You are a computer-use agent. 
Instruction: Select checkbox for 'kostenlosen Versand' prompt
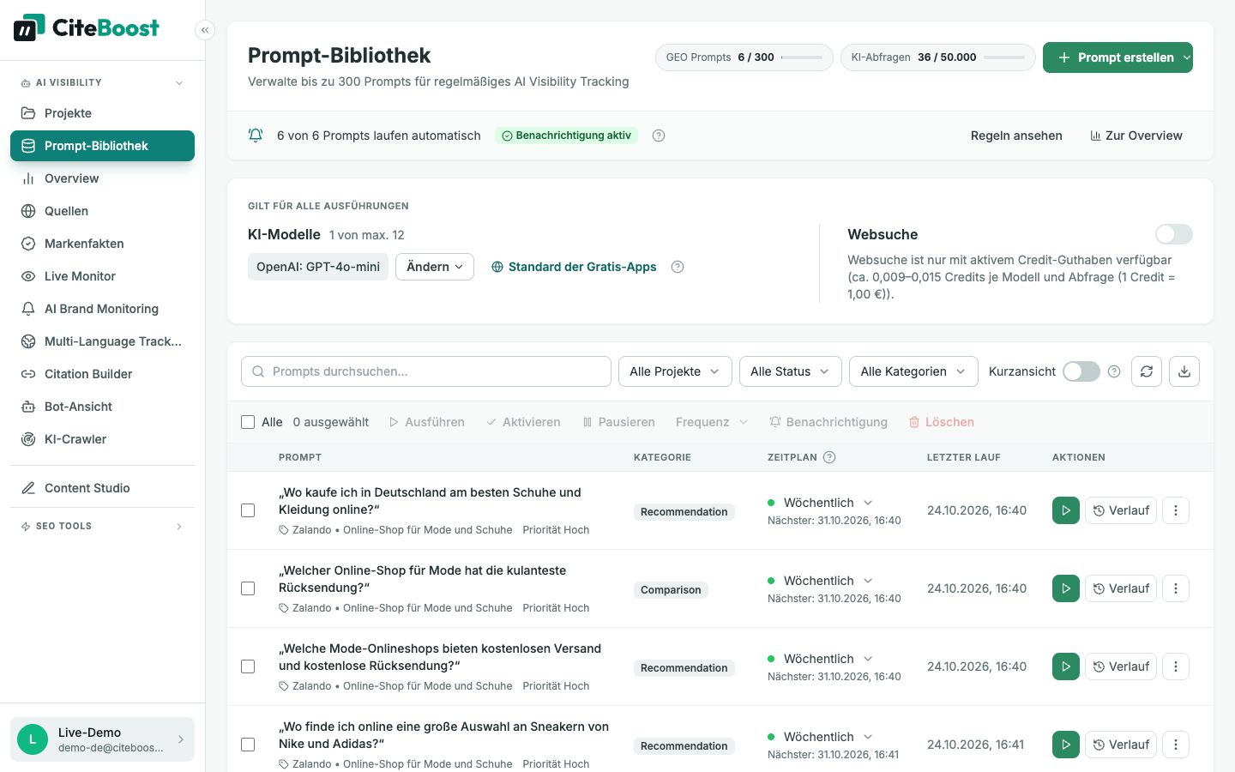tap(248, 666)
